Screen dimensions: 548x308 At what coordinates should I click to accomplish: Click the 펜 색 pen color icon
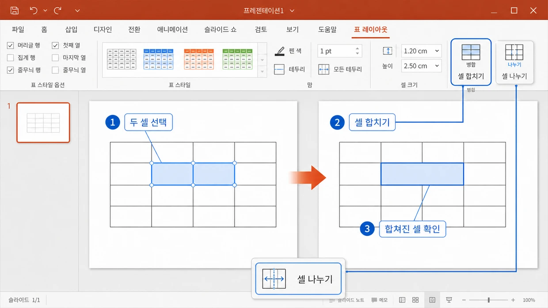(279, 51)
